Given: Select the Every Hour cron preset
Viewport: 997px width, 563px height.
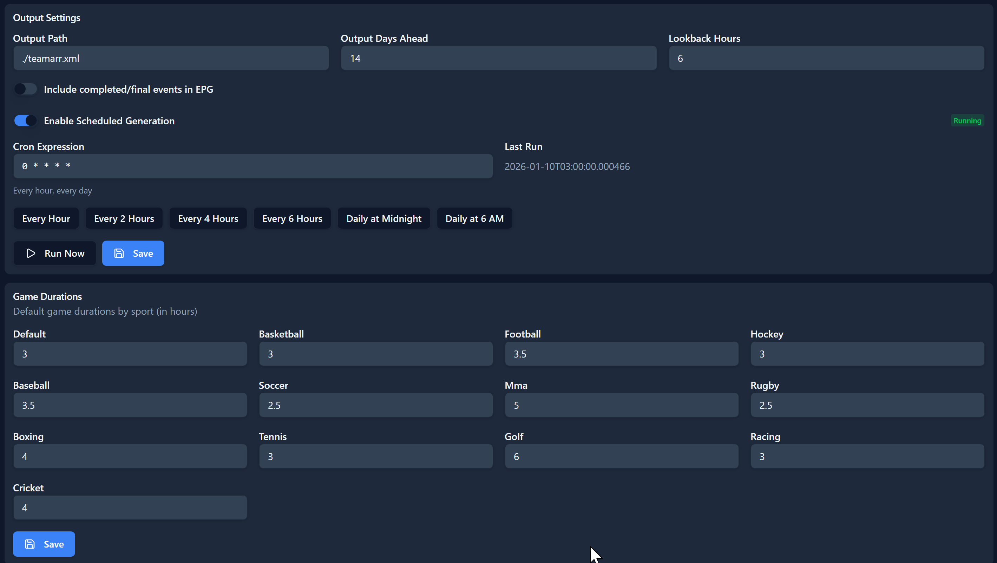Looking at the screenshot, I should click(x=46, y=218).
